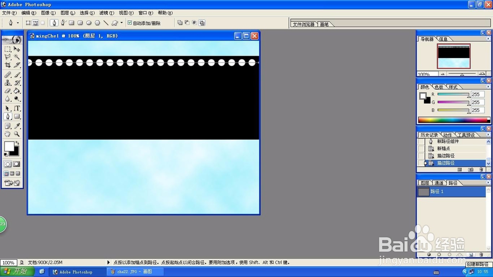Select the Rectangle Shape tool in toolbox
The height and width of the screenshot is (277, 493).
pos(17,116)
